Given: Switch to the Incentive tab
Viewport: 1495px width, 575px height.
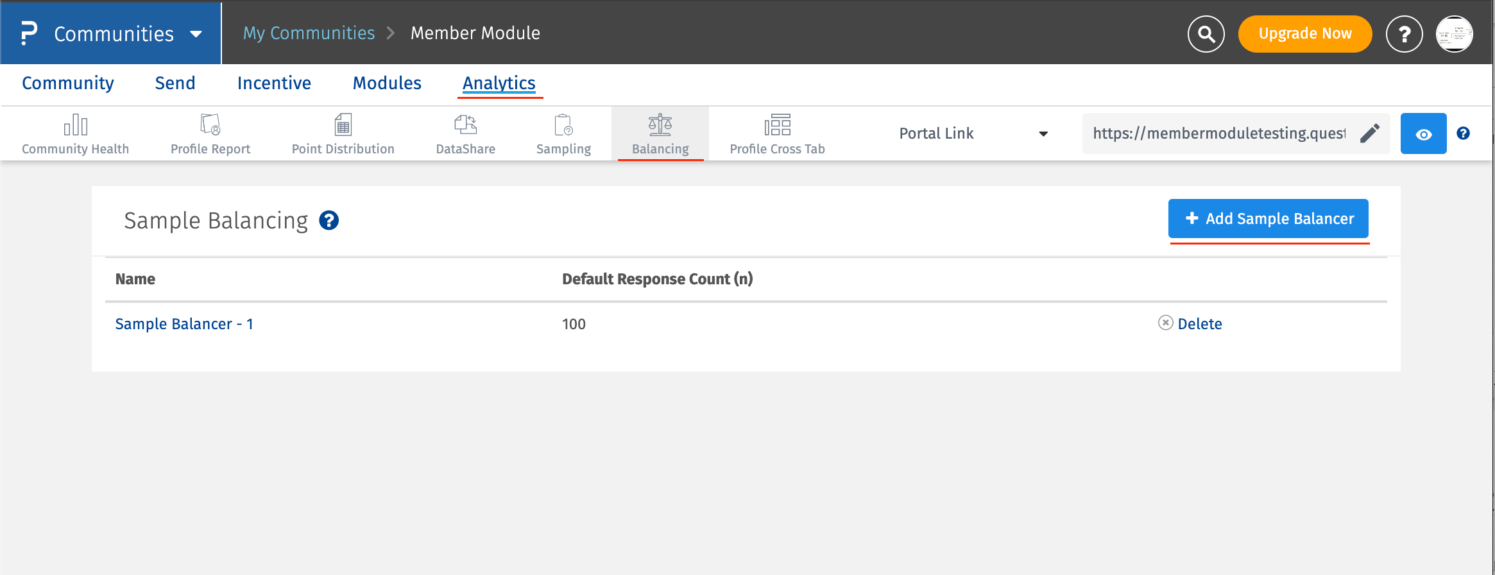Looking at the screenshot, I should tap(274, 83).
